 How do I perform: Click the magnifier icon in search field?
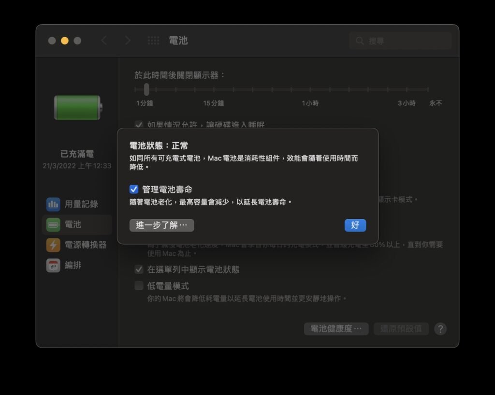pyautogui.click(x=360, y=41)
